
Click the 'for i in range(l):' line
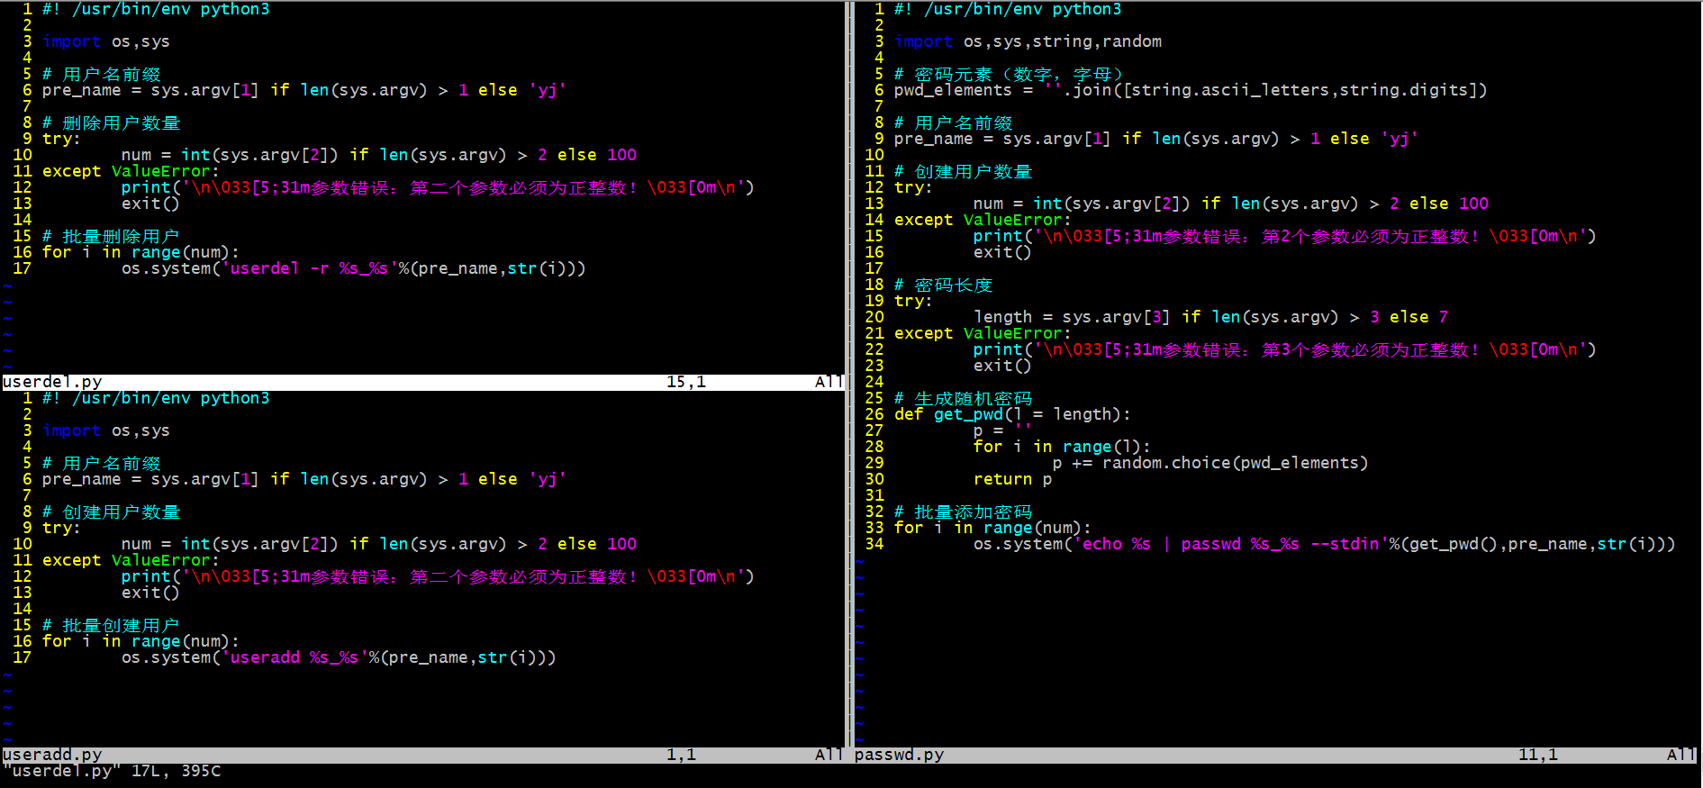1062,447
